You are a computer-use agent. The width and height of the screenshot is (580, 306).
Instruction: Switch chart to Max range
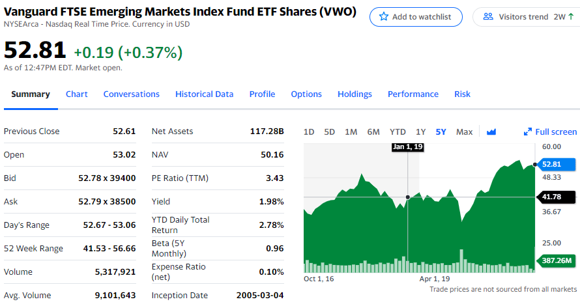click(x=464, y=132)
